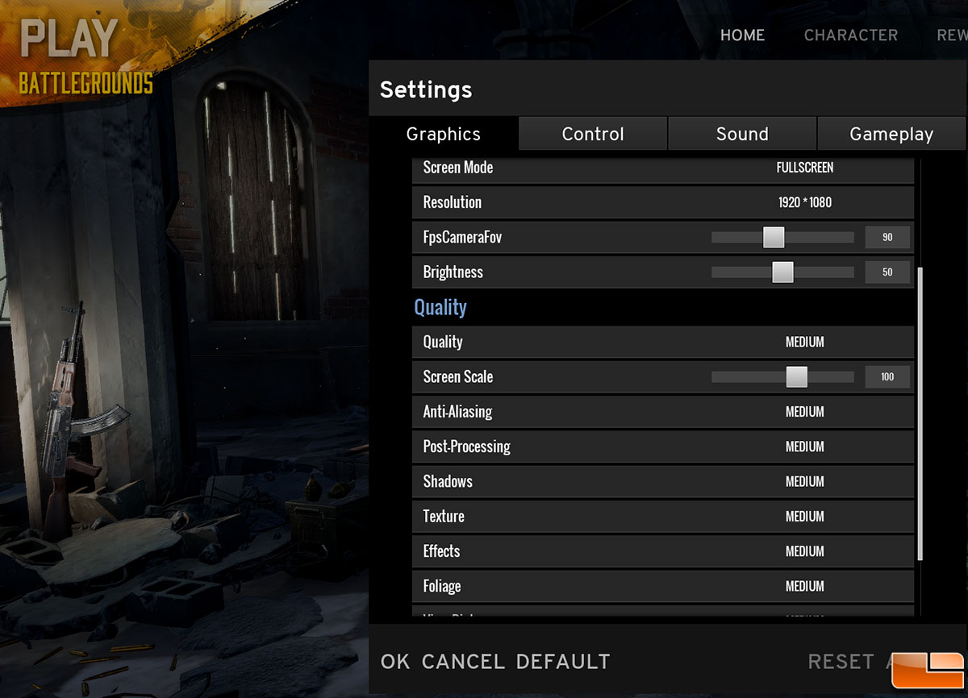
Task: Open the Gameplay settings tab
Action: coord(891,134)
